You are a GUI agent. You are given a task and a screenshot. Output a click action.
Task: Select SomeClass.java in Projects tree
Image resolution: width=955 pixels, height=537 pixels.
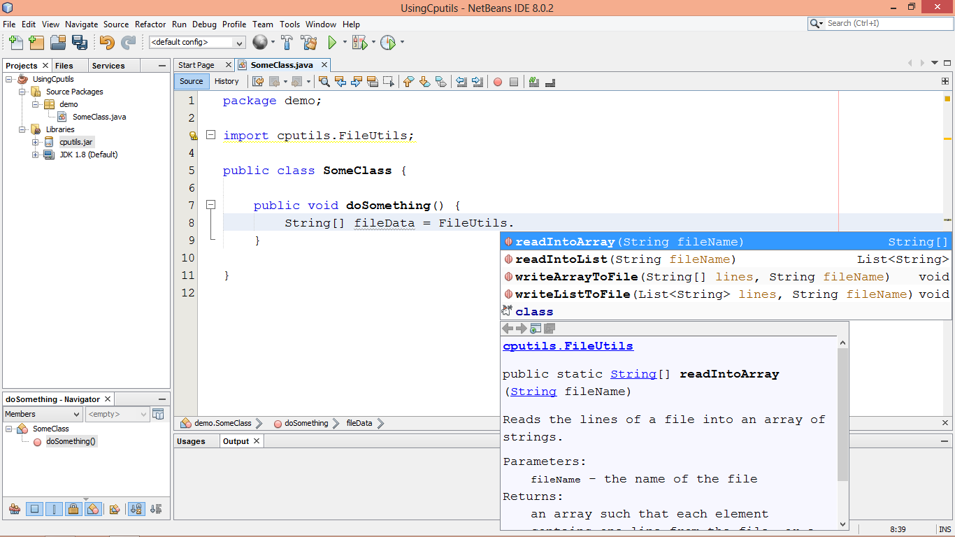pyautogui.click(x=99, y=117)
